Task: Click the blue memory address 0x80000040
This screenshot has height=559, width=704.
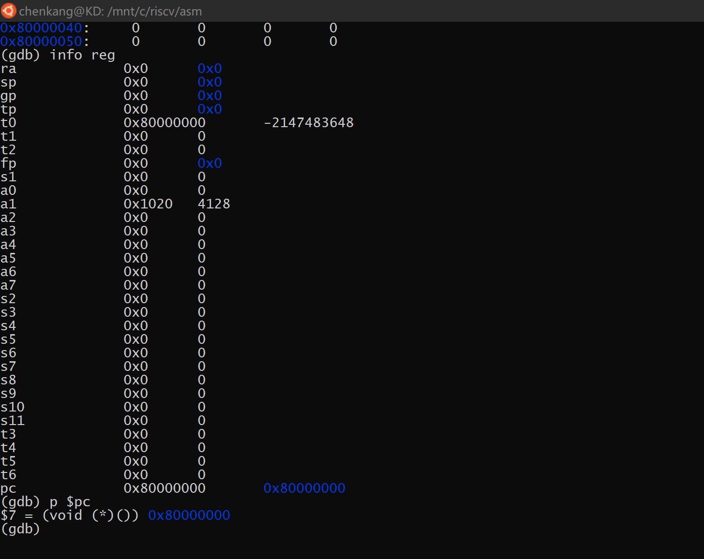Action: click(x=41, y=28)
